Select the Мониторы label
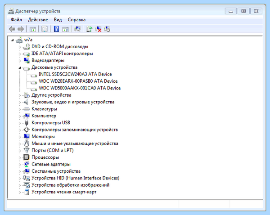The image size is (270, 215). pyautogui.click(x=43, y=136)
